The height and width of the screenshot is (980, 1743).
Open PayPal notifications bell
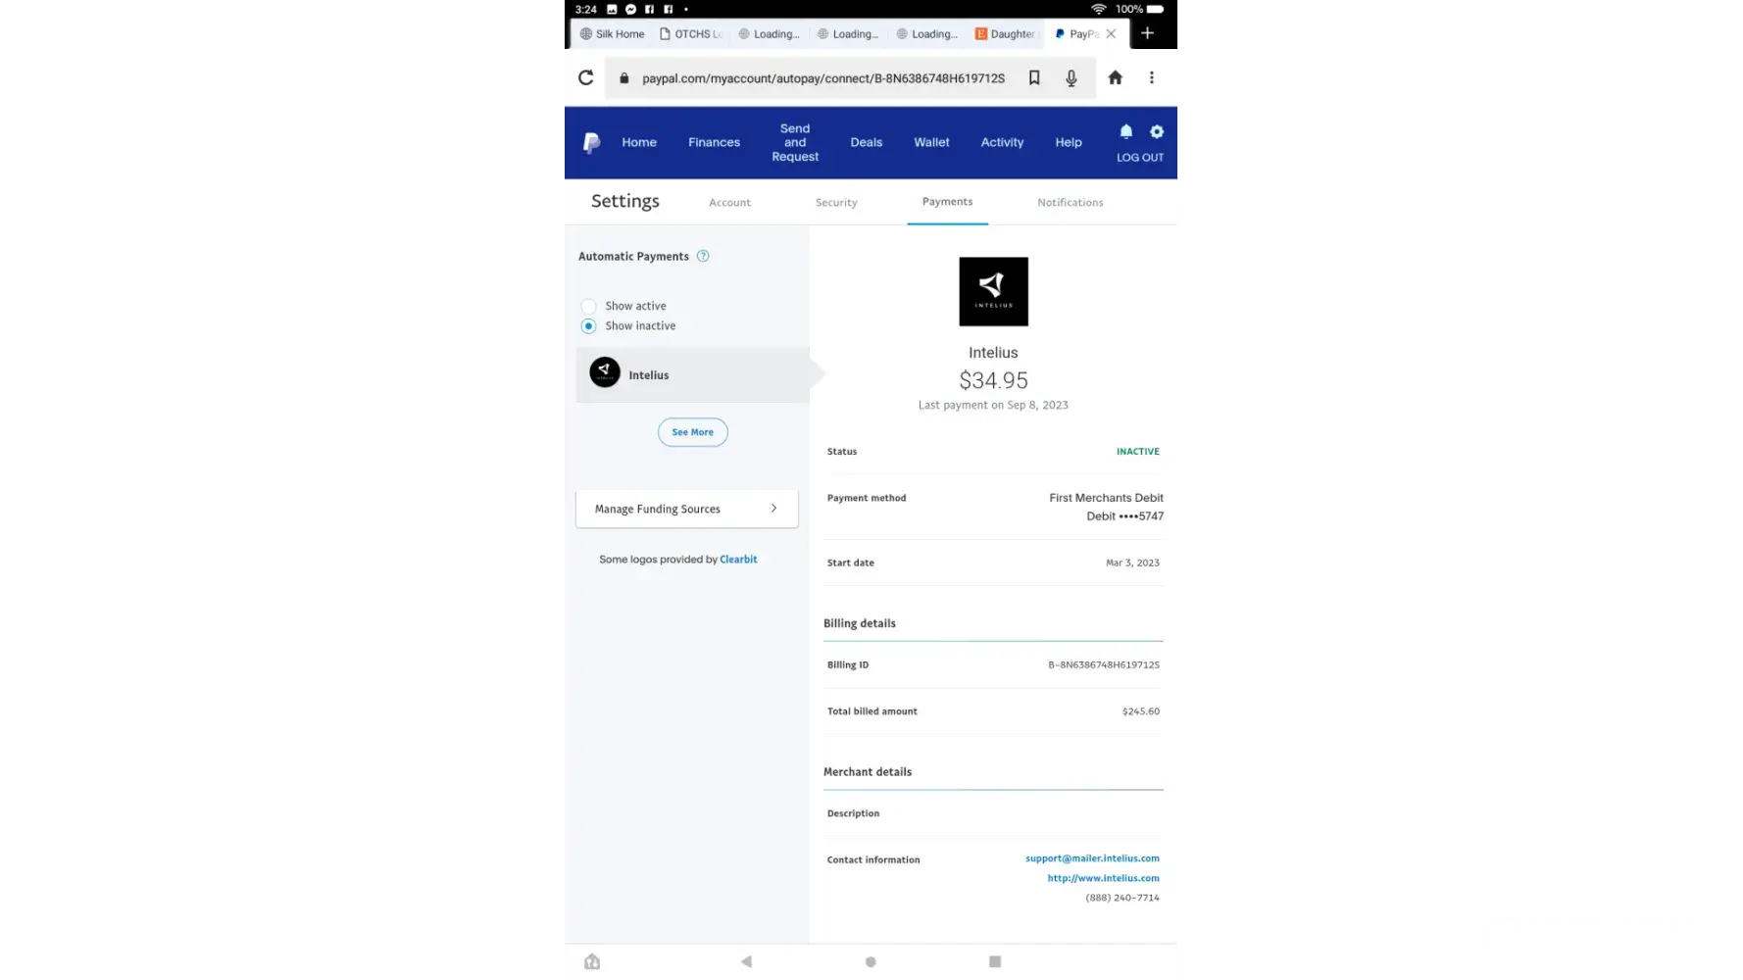point(1125,131)
